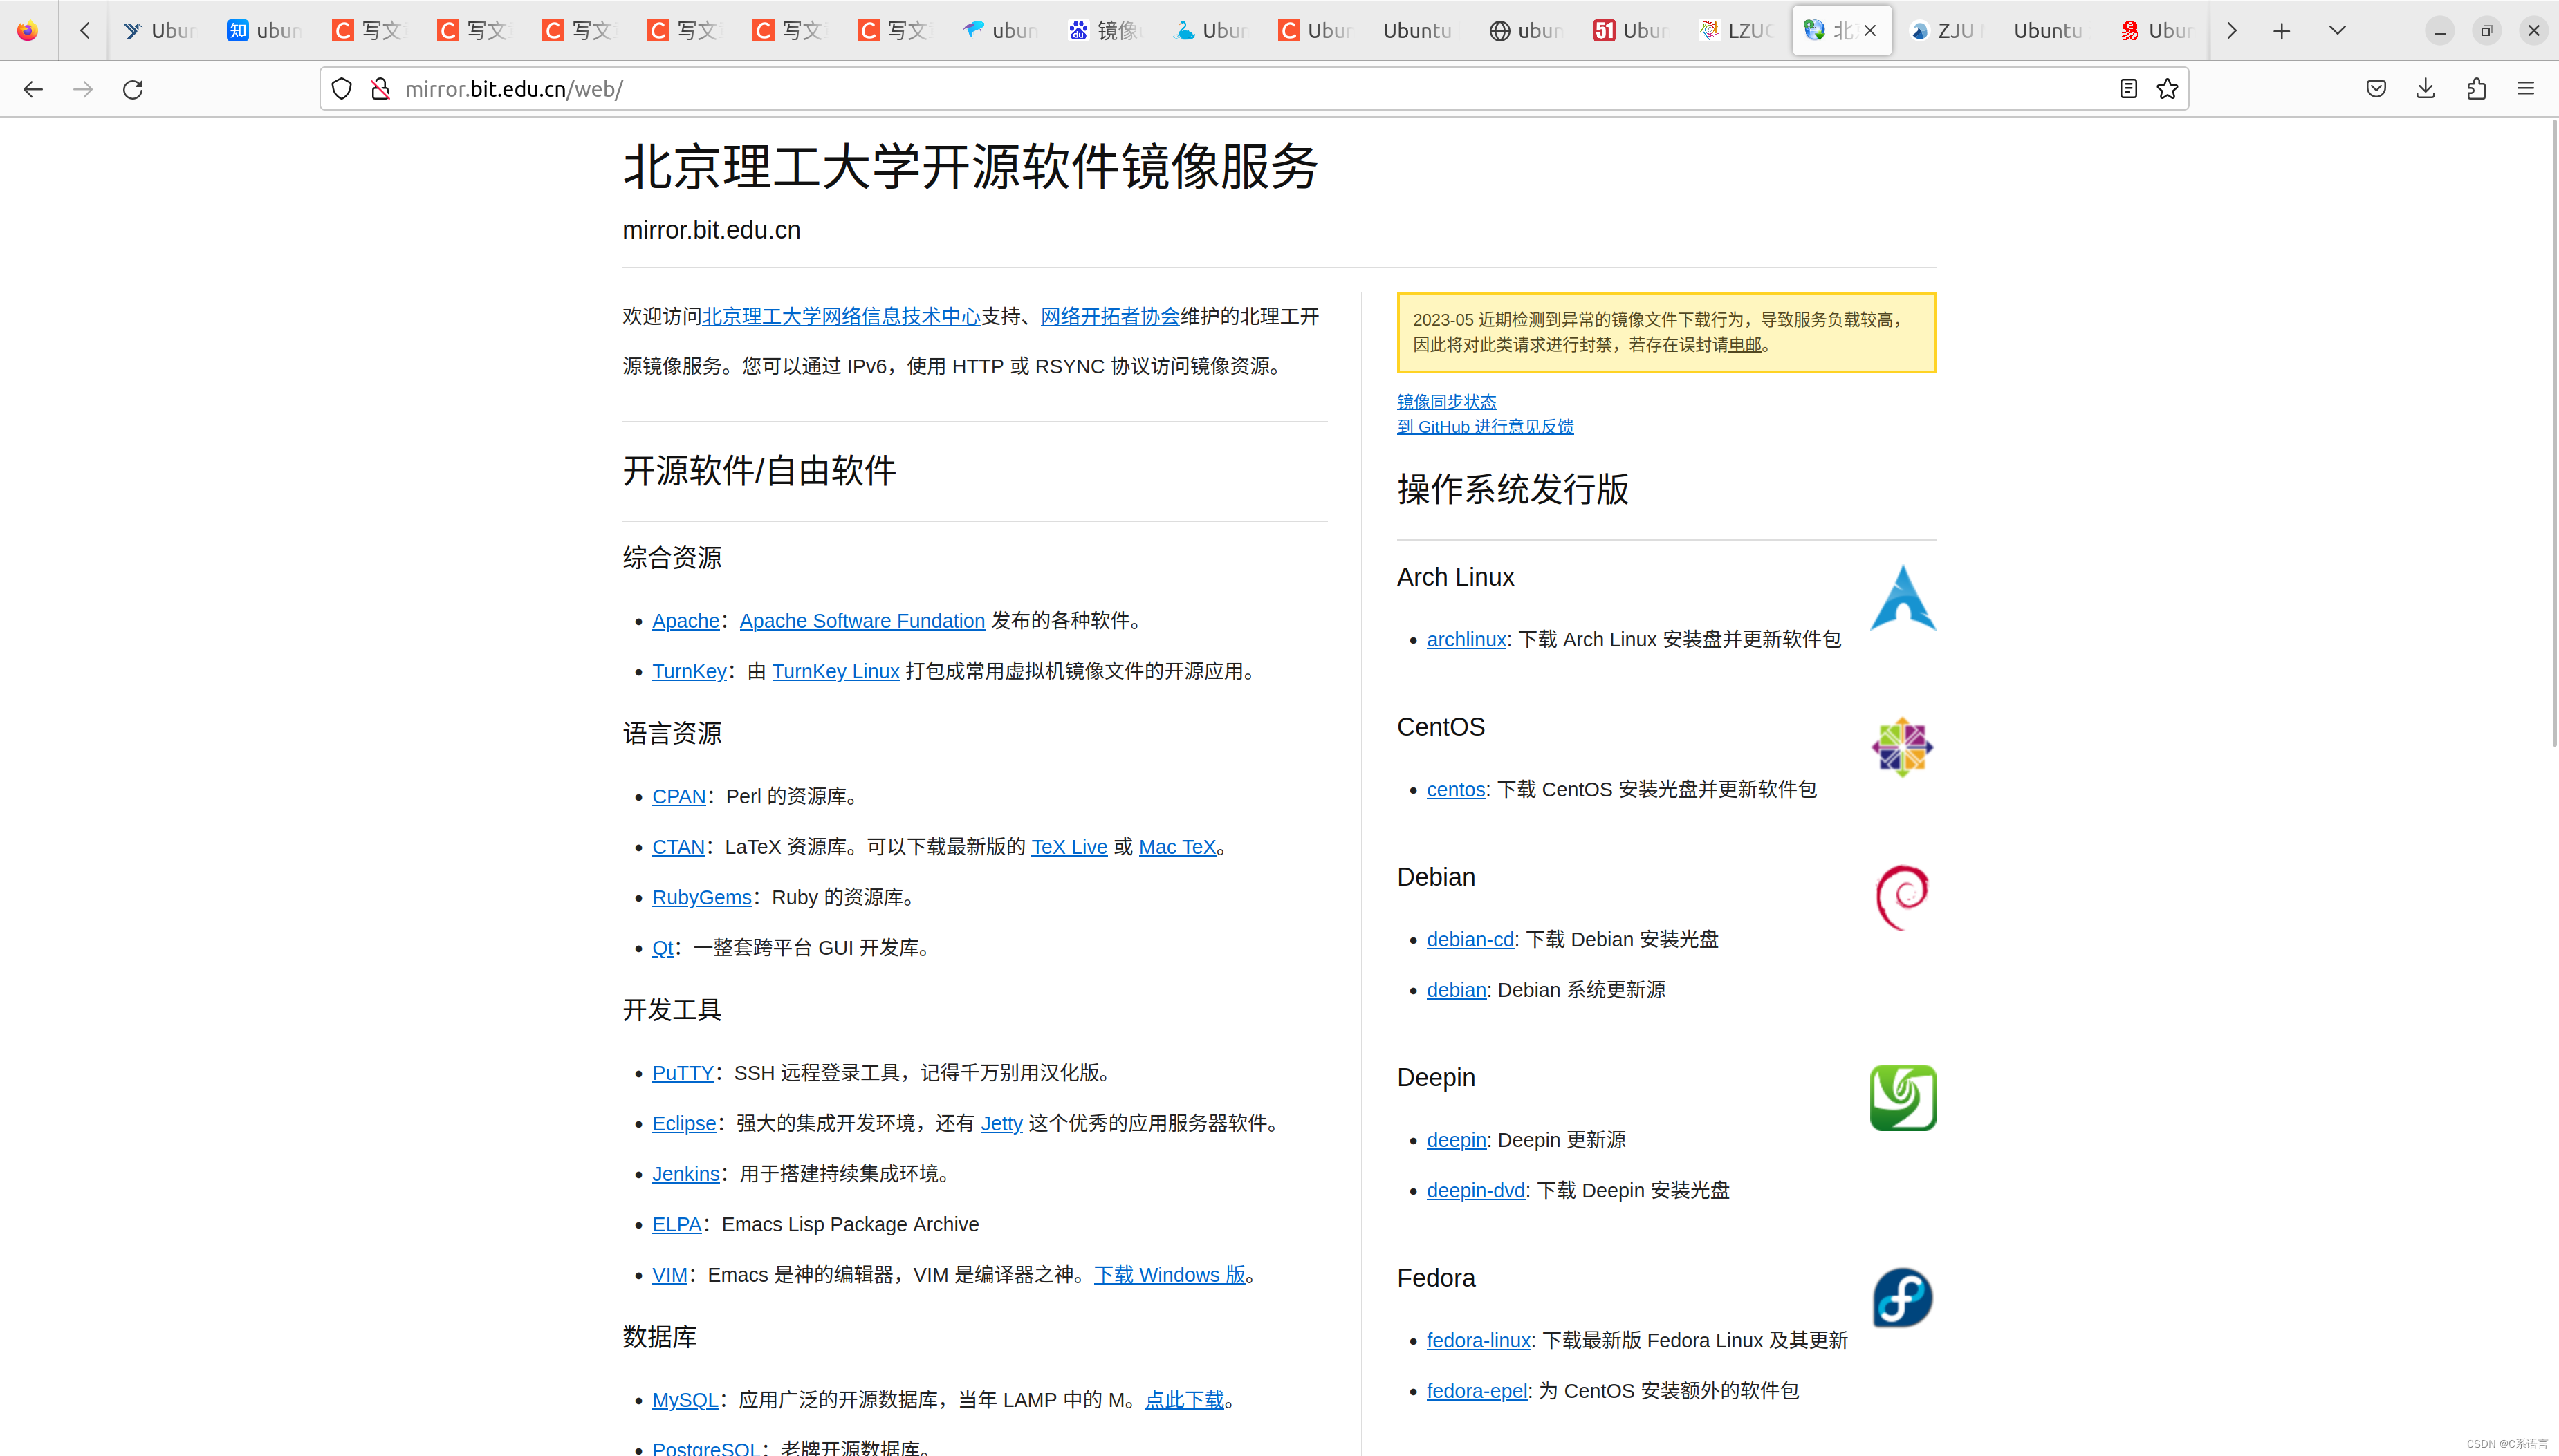Switch to the ZJU tab
Viewport: 2559px width, 1456px height.
click(x=1946, y=31)
